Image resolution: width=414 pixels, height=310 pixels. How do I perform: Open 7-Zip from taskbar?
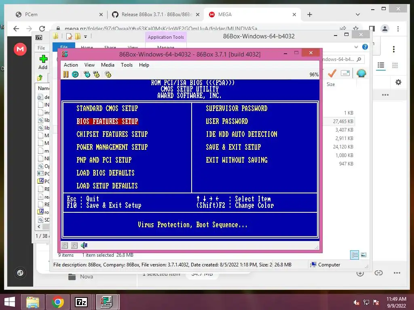click(81, 302)
